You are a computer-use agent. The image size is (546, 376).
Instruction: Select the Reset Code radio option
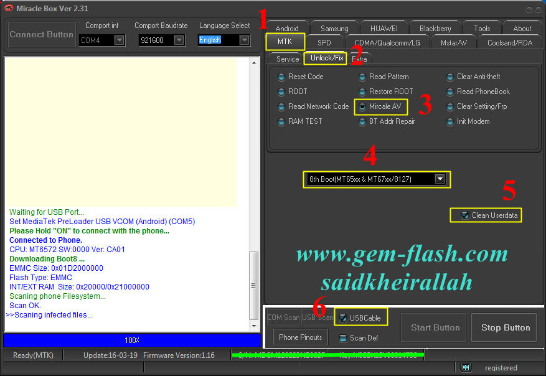tap(301, 77)
